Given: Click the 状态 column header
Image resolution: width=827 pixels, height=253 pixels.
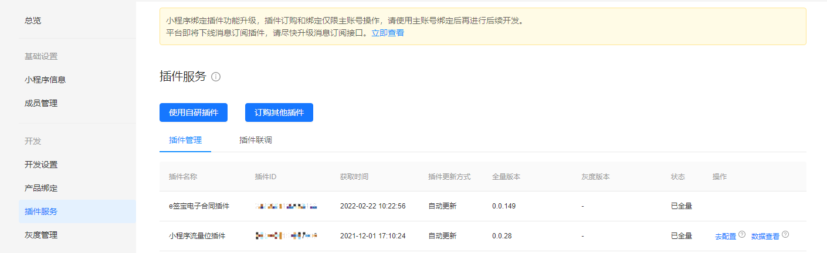Looking at the screenshot, I should (678, 176).
